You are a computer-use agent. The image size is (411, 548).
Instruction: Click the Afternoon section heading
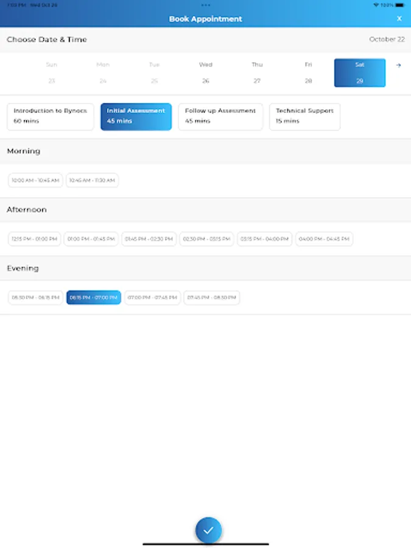(x=27, y=209)
